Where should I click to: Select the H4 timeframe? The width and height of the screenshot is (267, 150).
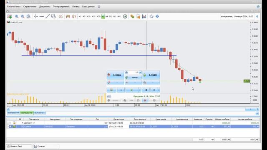[x=107, y=16]
